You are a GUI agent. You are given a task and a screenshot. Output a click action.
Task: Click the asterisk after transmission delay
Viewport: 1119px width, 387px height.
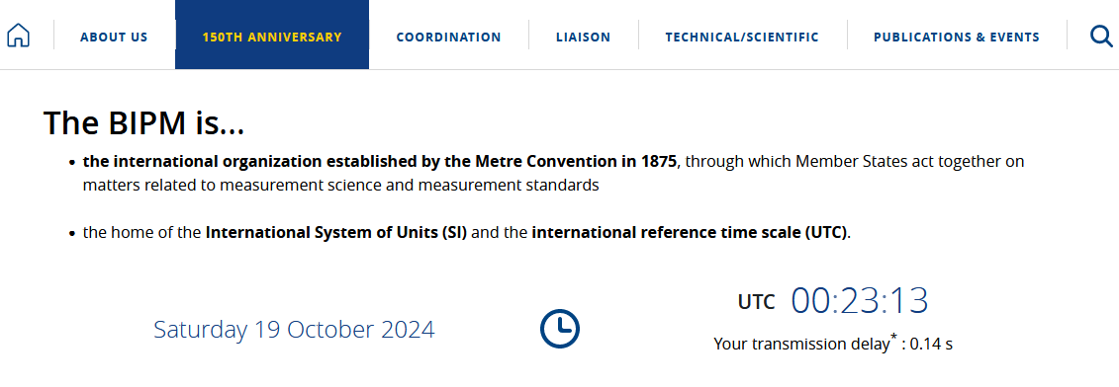tap(893, 337)
